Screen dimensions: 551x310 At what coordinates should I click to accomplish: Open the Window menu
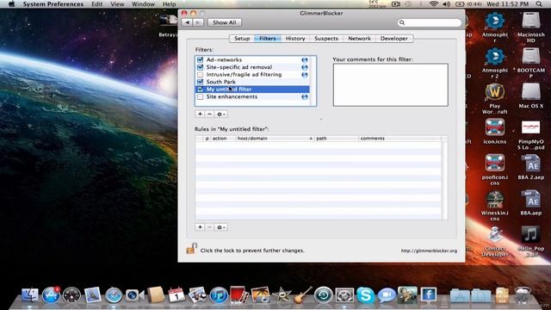point(143,4)
